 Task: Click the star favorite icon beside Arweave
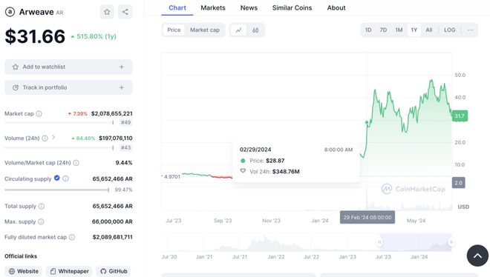[x=107, y=12]
